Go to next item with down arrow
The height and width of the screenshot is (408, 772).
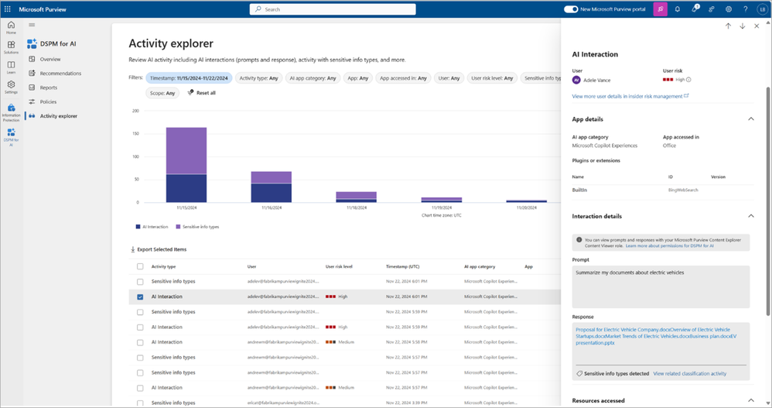pyautogui.click(x=742, y=26)
